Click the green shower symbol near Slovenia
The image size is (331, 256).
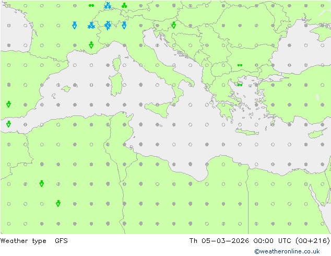point(174,25)
